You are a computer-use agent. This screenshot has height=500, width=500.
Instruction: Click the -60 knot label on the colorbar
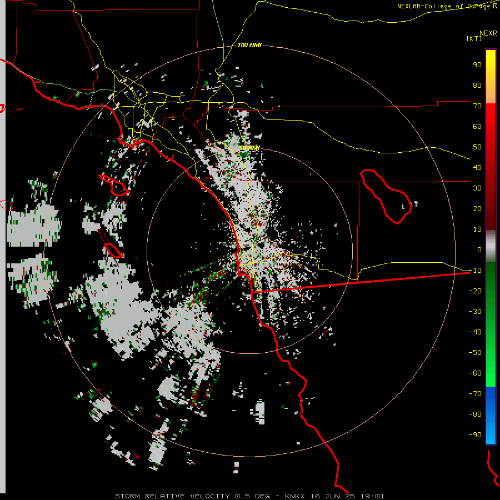click(x=475, y=373)
